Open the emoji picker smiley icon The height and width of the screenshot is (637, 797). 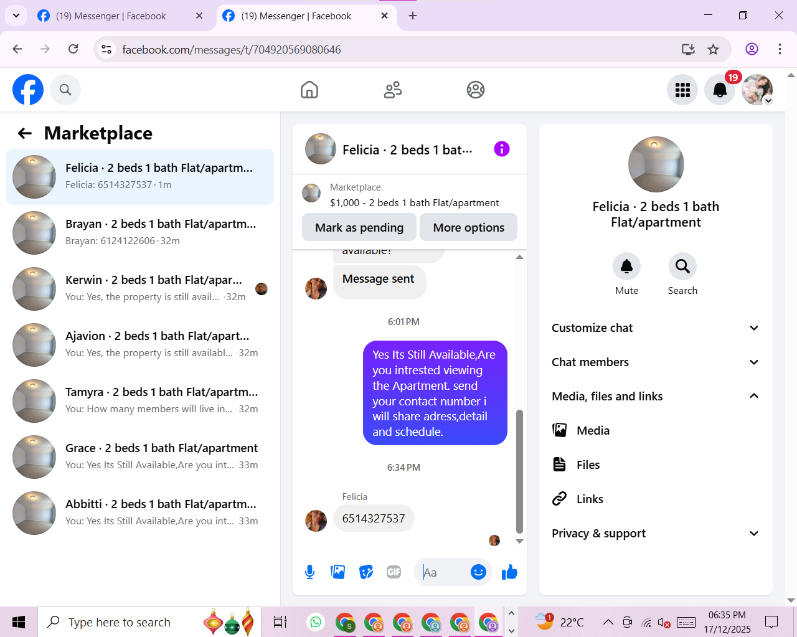[x=478, y=572]
